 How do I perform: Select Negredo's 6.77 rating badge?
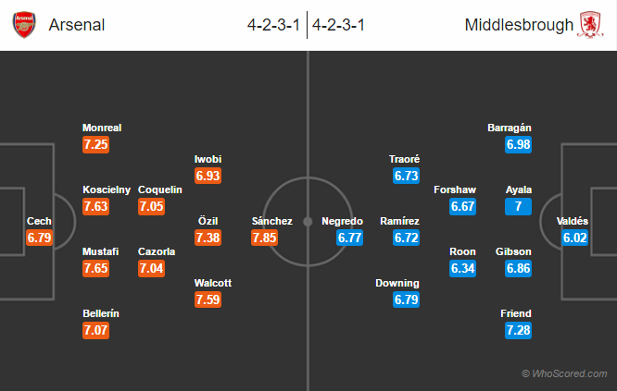[x=351, y=238]
